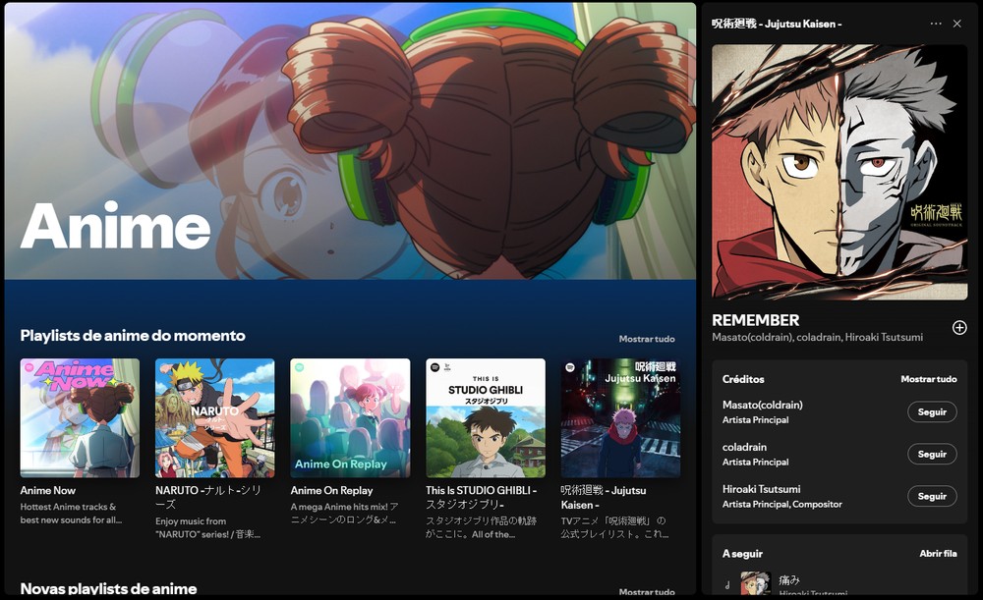Open This Is STUDIO GHIBLI playlist cover
Viewport: 983px width, 600px height.
(486, 417)
